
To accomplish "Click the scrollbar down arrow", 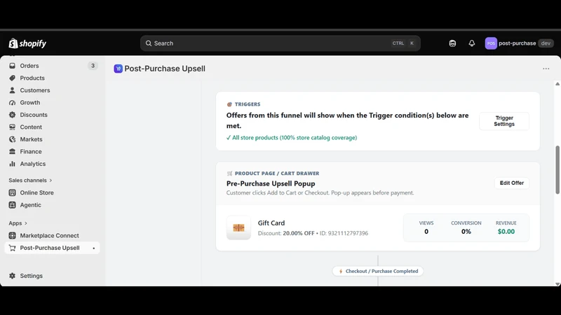I will 557,284.
